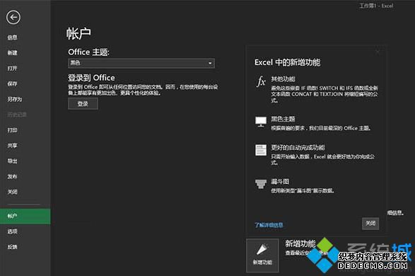Open the 信息 (Info) page
This screenshot has height=276, width=415.
coord(12,38)
